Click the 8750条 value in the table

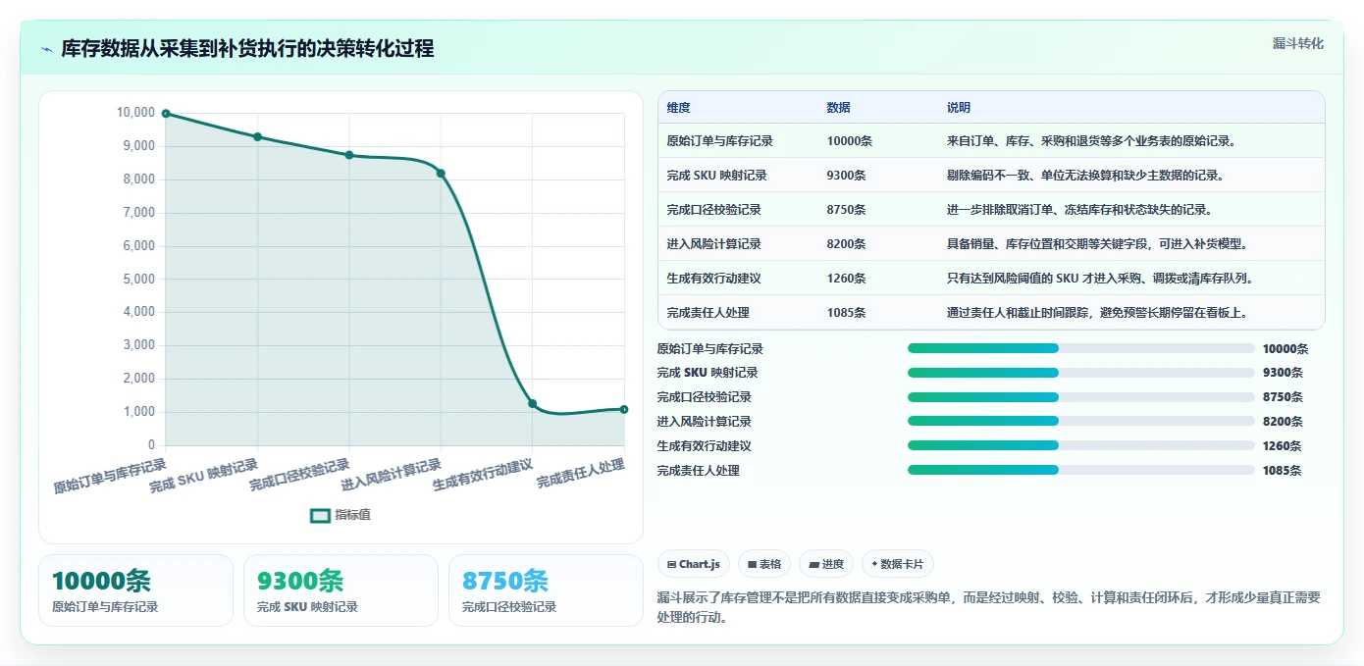846,210
